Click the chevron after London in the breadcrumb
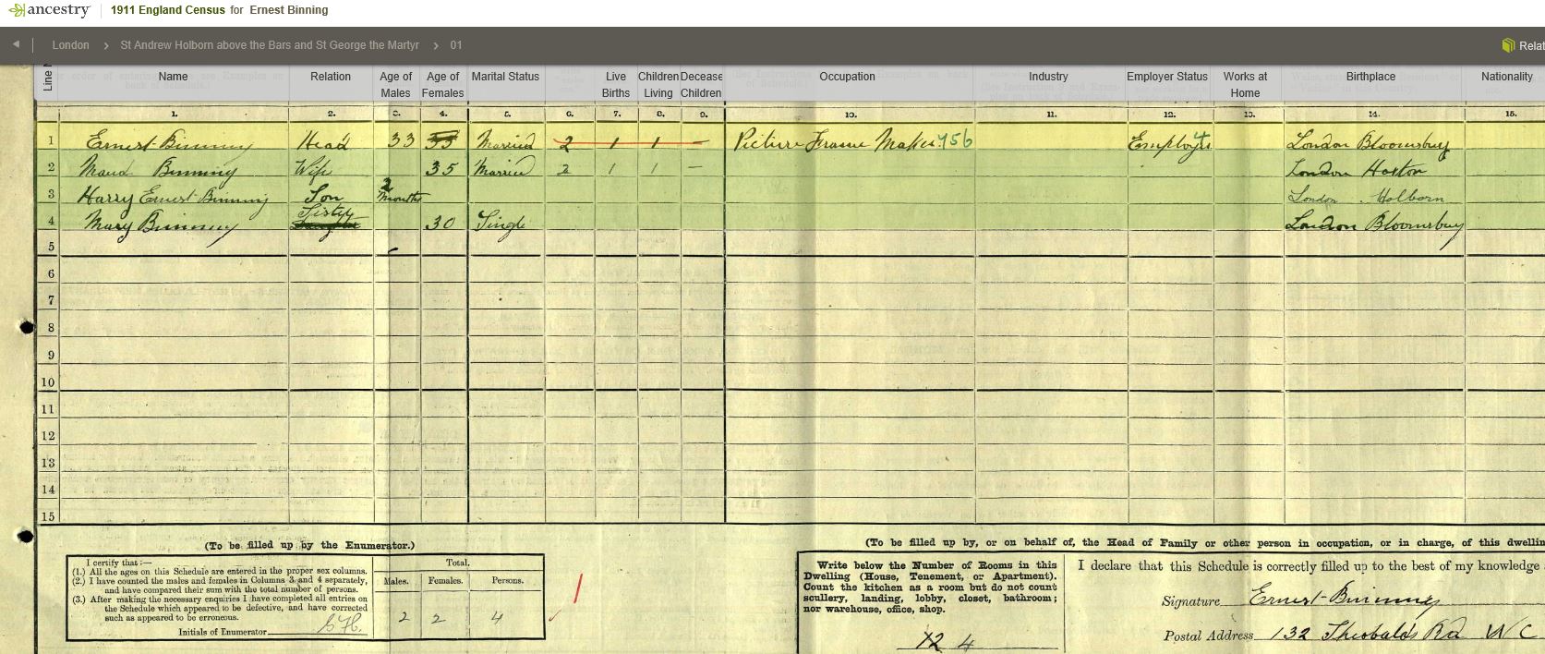The image size is (1545, 654). [x=105, y=45]
